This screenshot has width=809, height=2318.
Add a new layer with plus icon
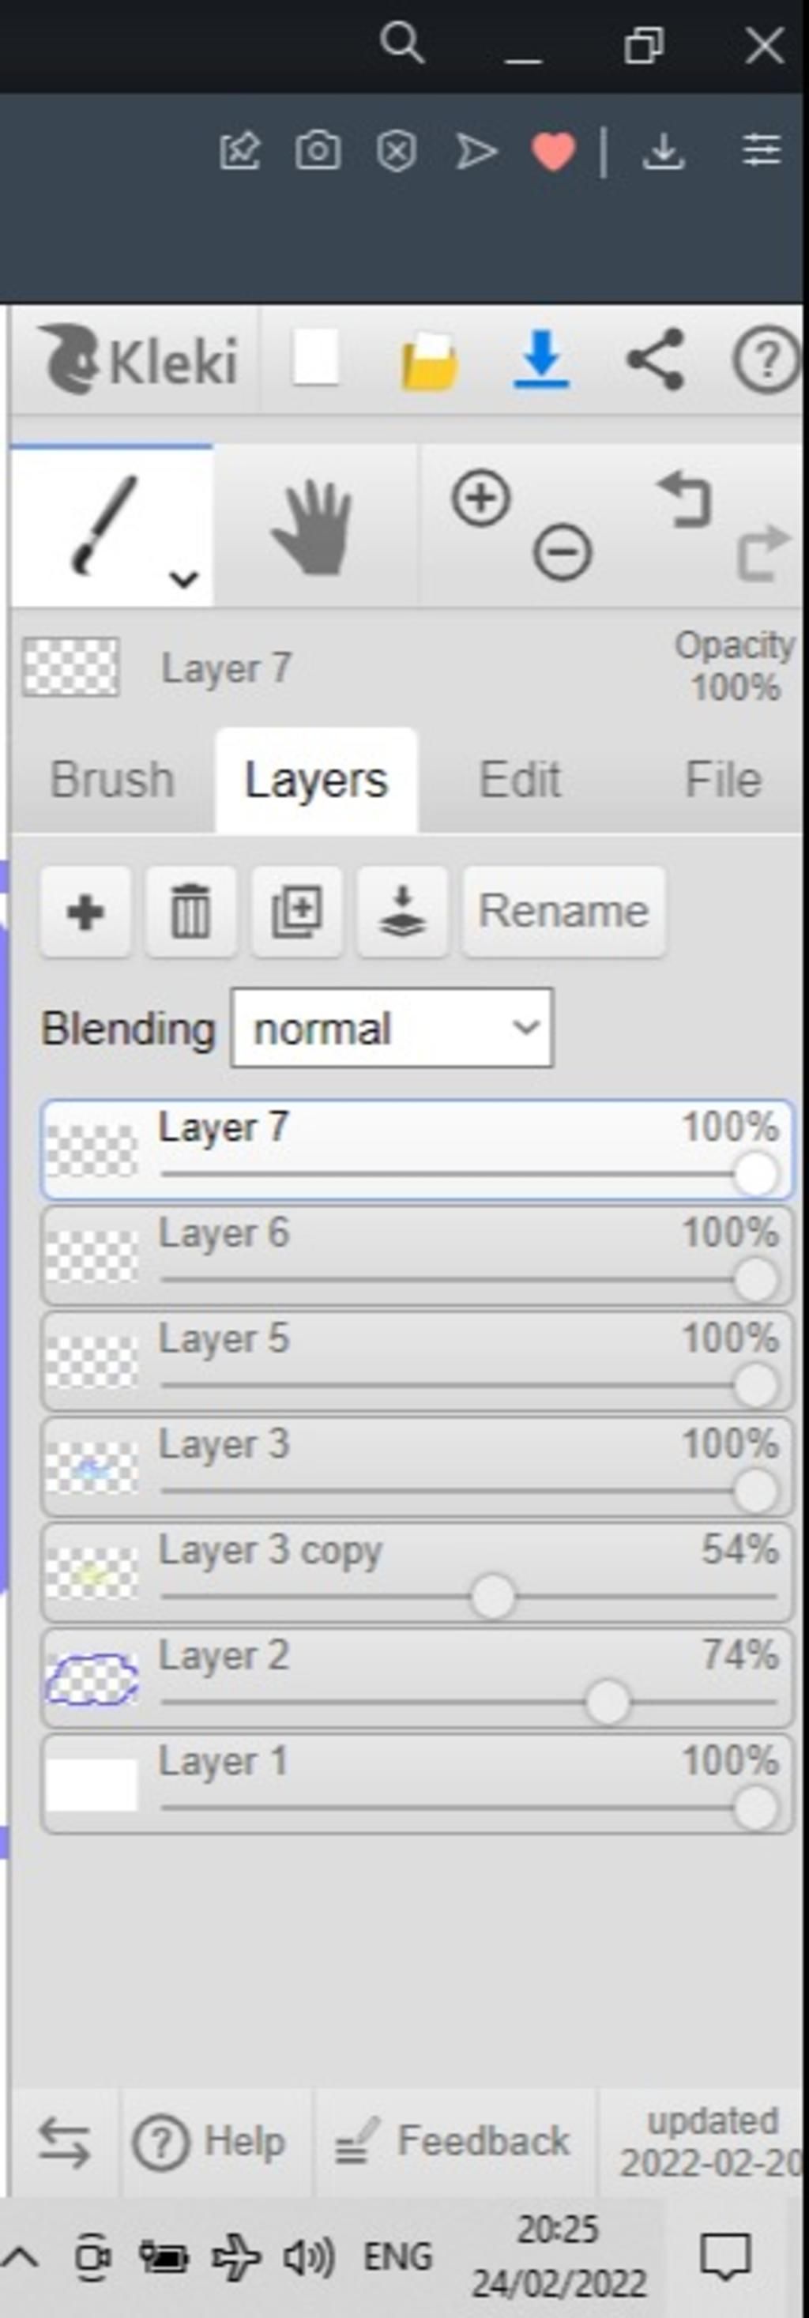[x=85, y=912]
